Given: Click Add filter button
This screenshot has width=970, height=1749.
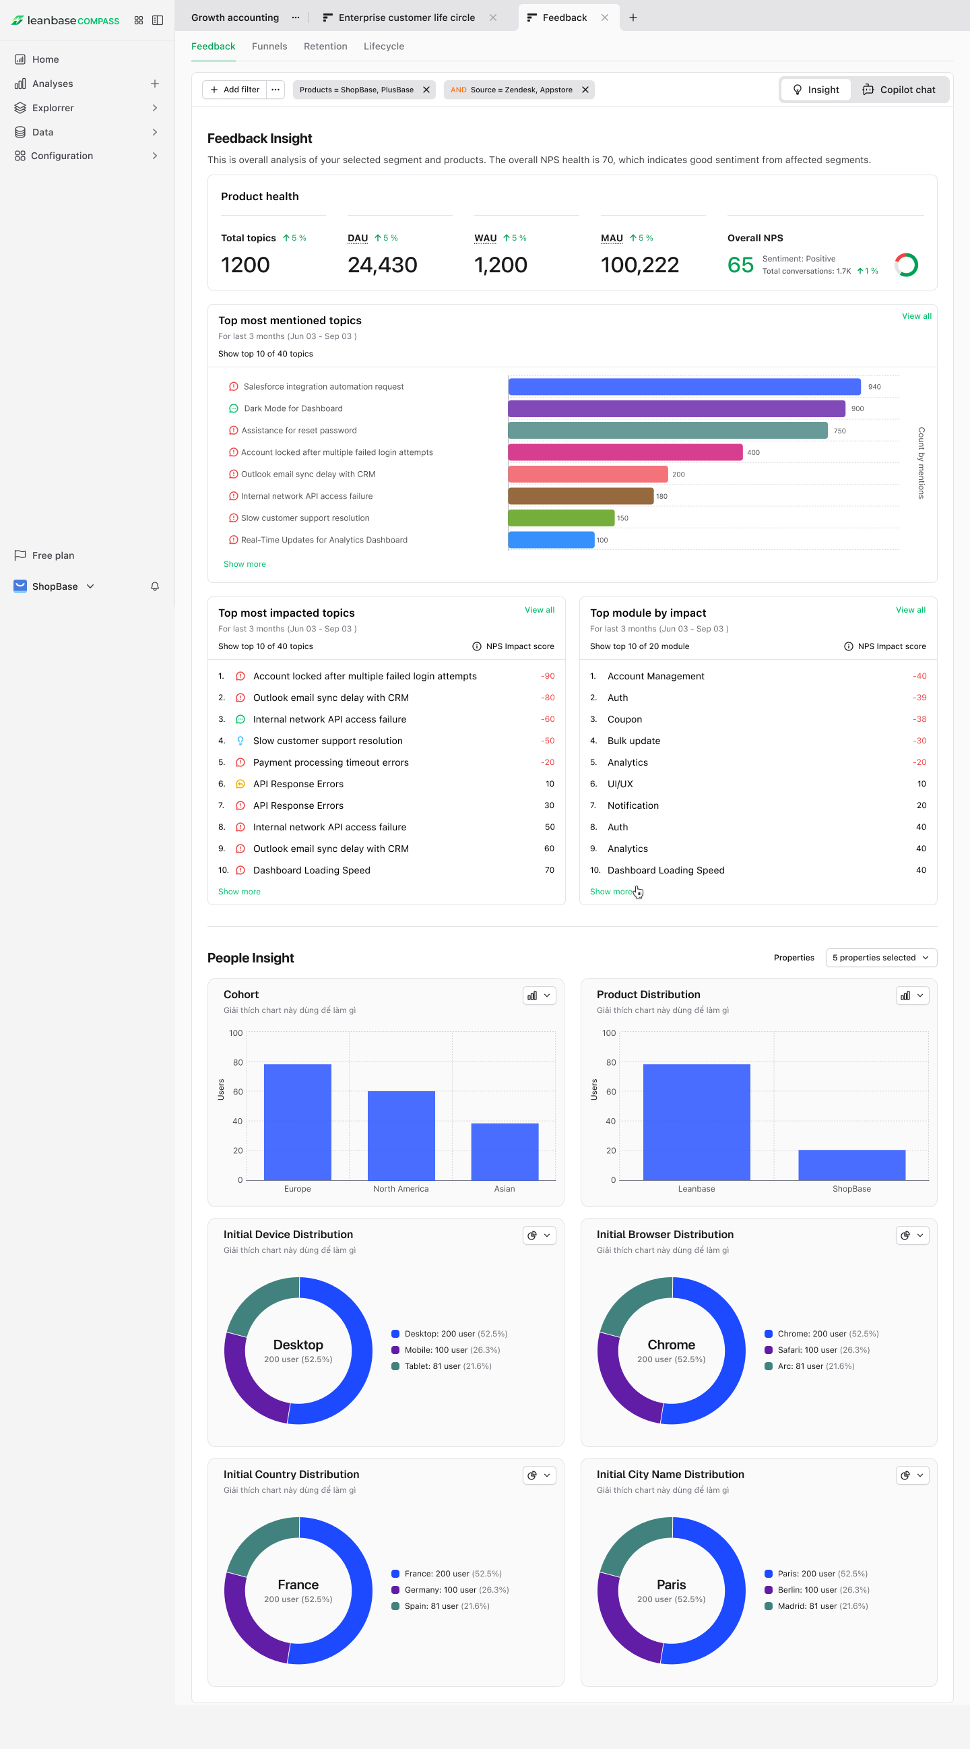Looking at the screenshot, I should tap(235, 90).
